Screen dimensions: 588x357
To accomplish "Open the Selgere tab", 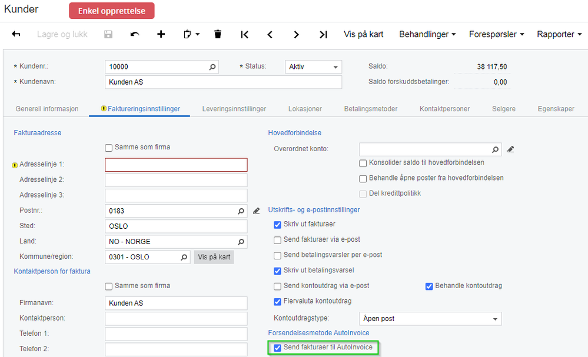I will click(504, 109).
